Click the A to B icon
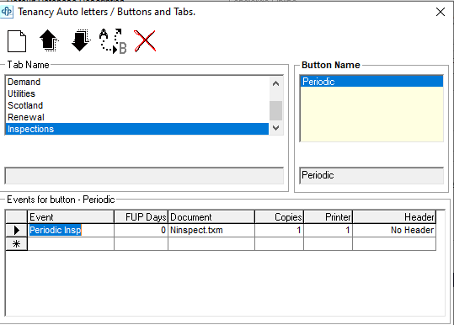The image size is (454, 325). point(113,41)
